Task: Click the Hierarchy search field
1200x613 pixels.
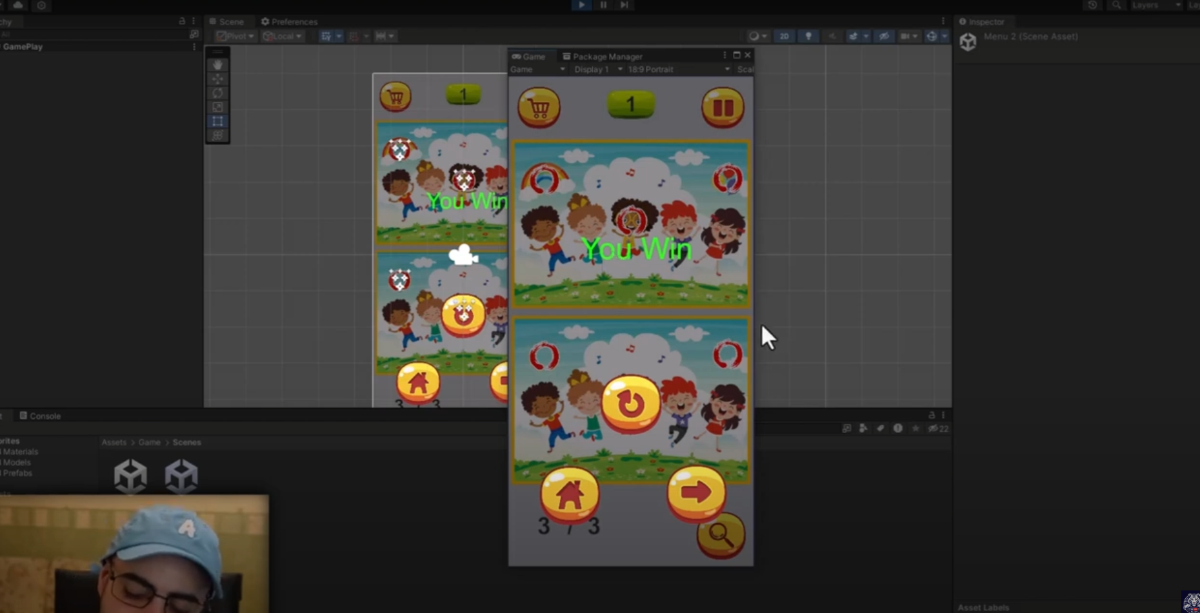Action: coord(94,34)
